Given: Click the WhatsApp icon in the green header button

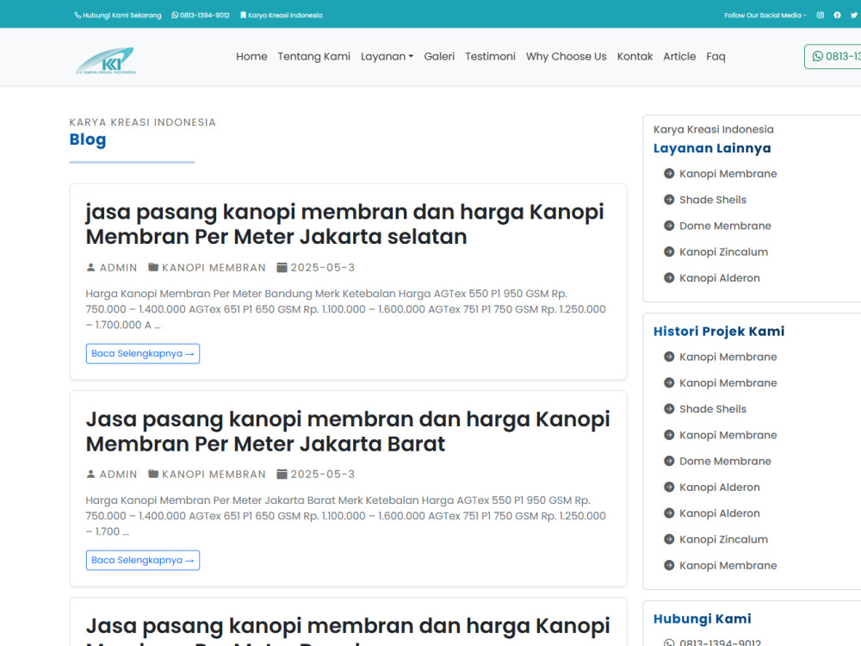Looking at the screenshot, I should pos(818,56).
